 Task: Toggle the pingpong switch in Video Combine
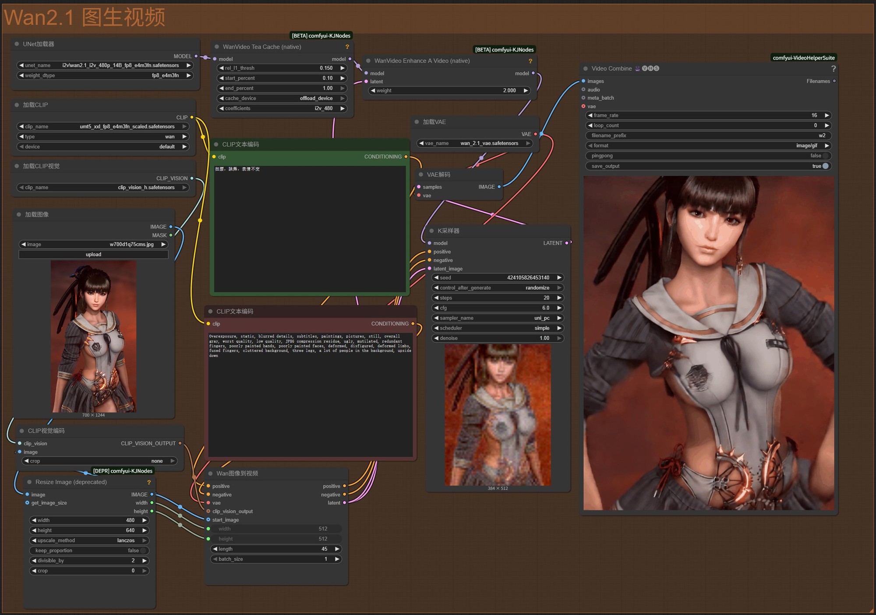[825, 156]
